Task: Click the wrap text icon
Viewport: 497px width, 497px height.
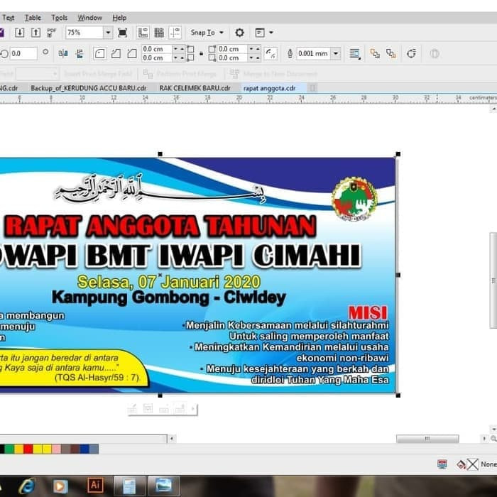Action: [x=355, y=53]
